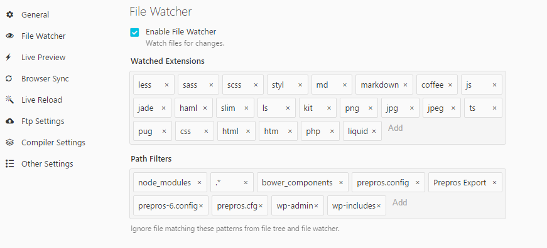Screen dimensions: 547x248
Task: Click Add field in Watched Extensions
Action: point(396,128)
